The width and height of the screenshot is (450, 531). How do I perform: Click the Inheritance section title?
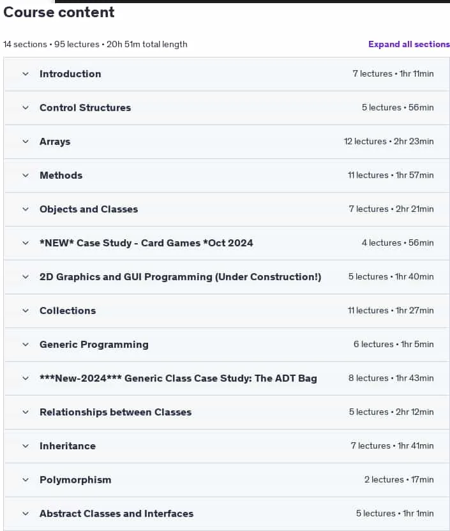pos(68,446)
